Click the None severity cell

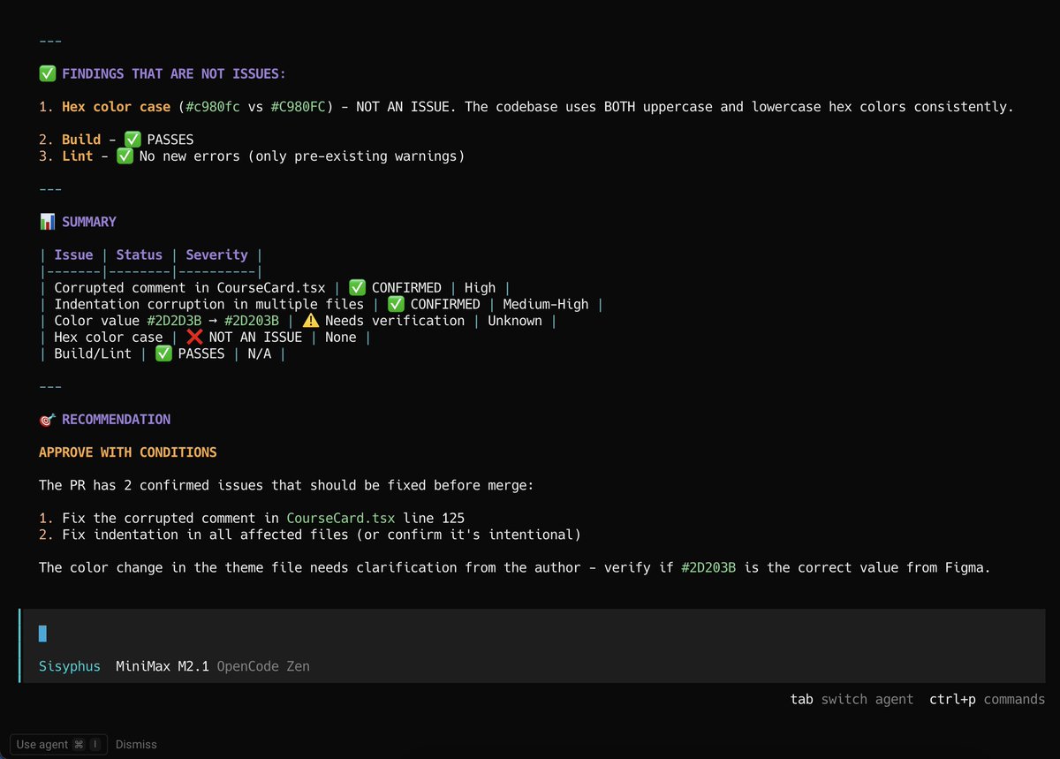[x=340, y=338]
